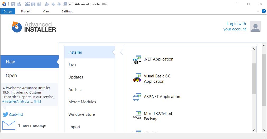Viewport: 267px width, 139px height.
Task: Click the .NET Application project icon
Action: (137, 60)
